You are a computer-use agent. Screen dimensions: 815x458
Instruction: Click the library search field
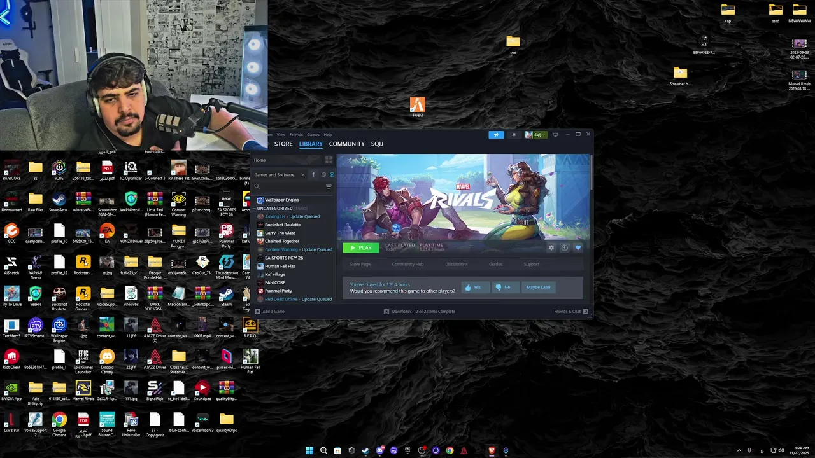[x=288, y=186]
